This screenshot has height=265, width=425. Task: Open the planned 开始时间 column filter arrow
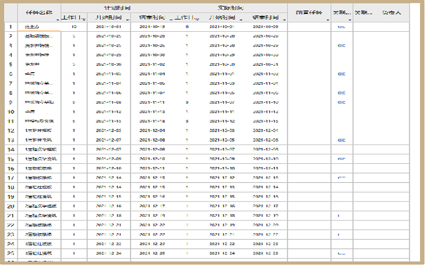[x=127, y=20]
